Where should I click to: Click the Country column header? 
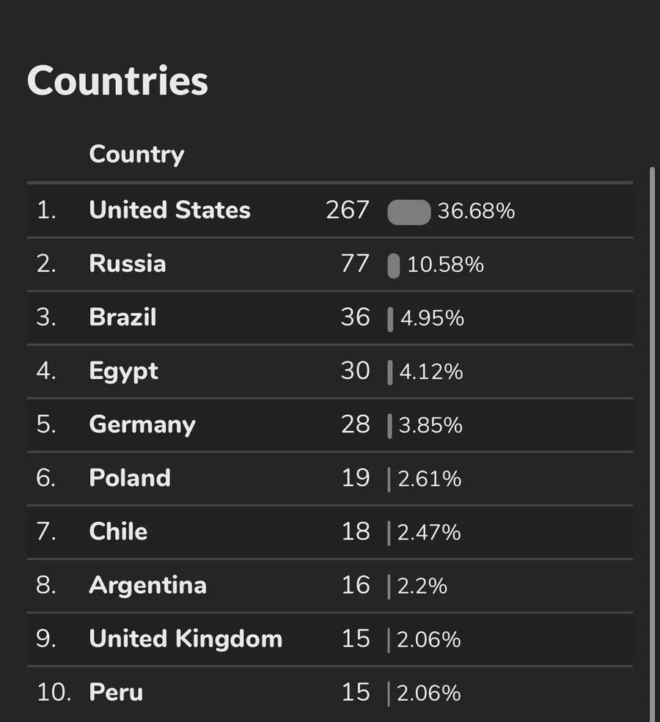(136, 154)
